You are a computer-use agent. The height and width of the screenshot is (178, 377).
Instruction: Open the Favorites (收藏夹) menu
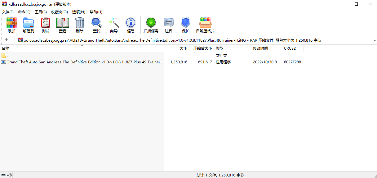click(60, 12)
